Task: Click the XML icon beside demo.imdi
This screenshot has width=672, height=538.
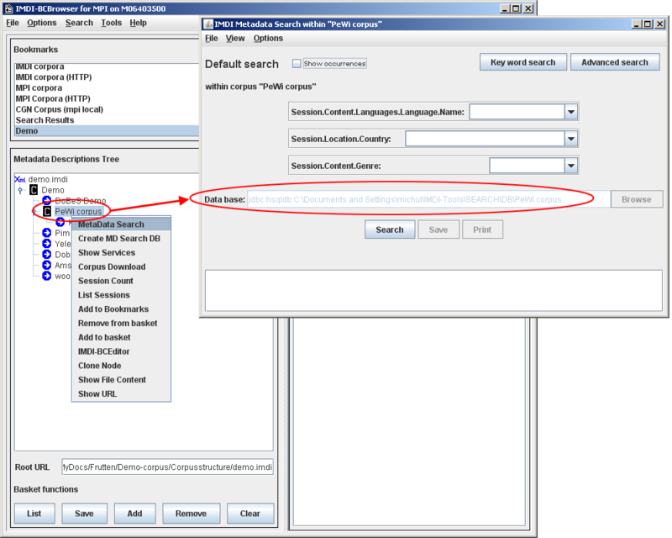Action: tap(18, 180)
